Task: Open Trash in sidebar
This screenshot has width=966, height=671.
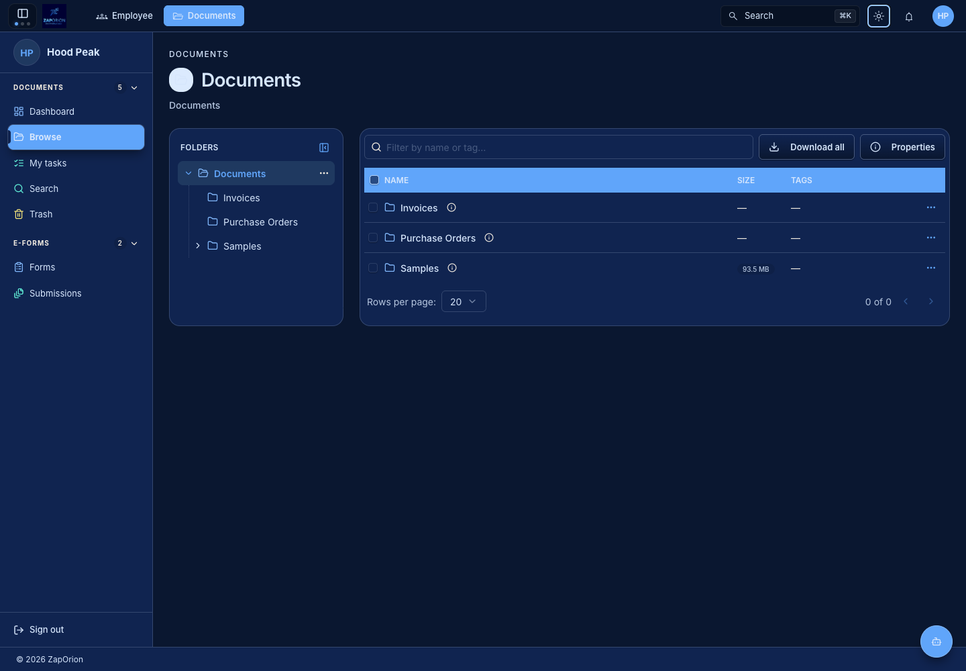Action: (x=76, y=214)
